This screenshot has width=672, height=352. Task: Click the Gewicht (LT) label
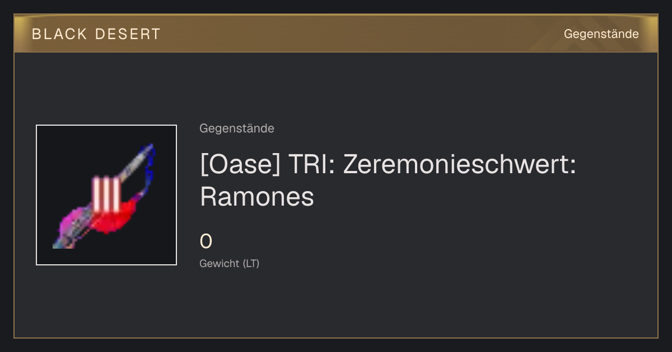pos(230,264)
